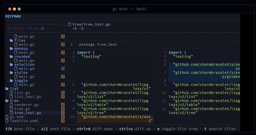Click added line 7 exp/golden in right pane
Screen dimensions: 256x135
pos(204,74)
